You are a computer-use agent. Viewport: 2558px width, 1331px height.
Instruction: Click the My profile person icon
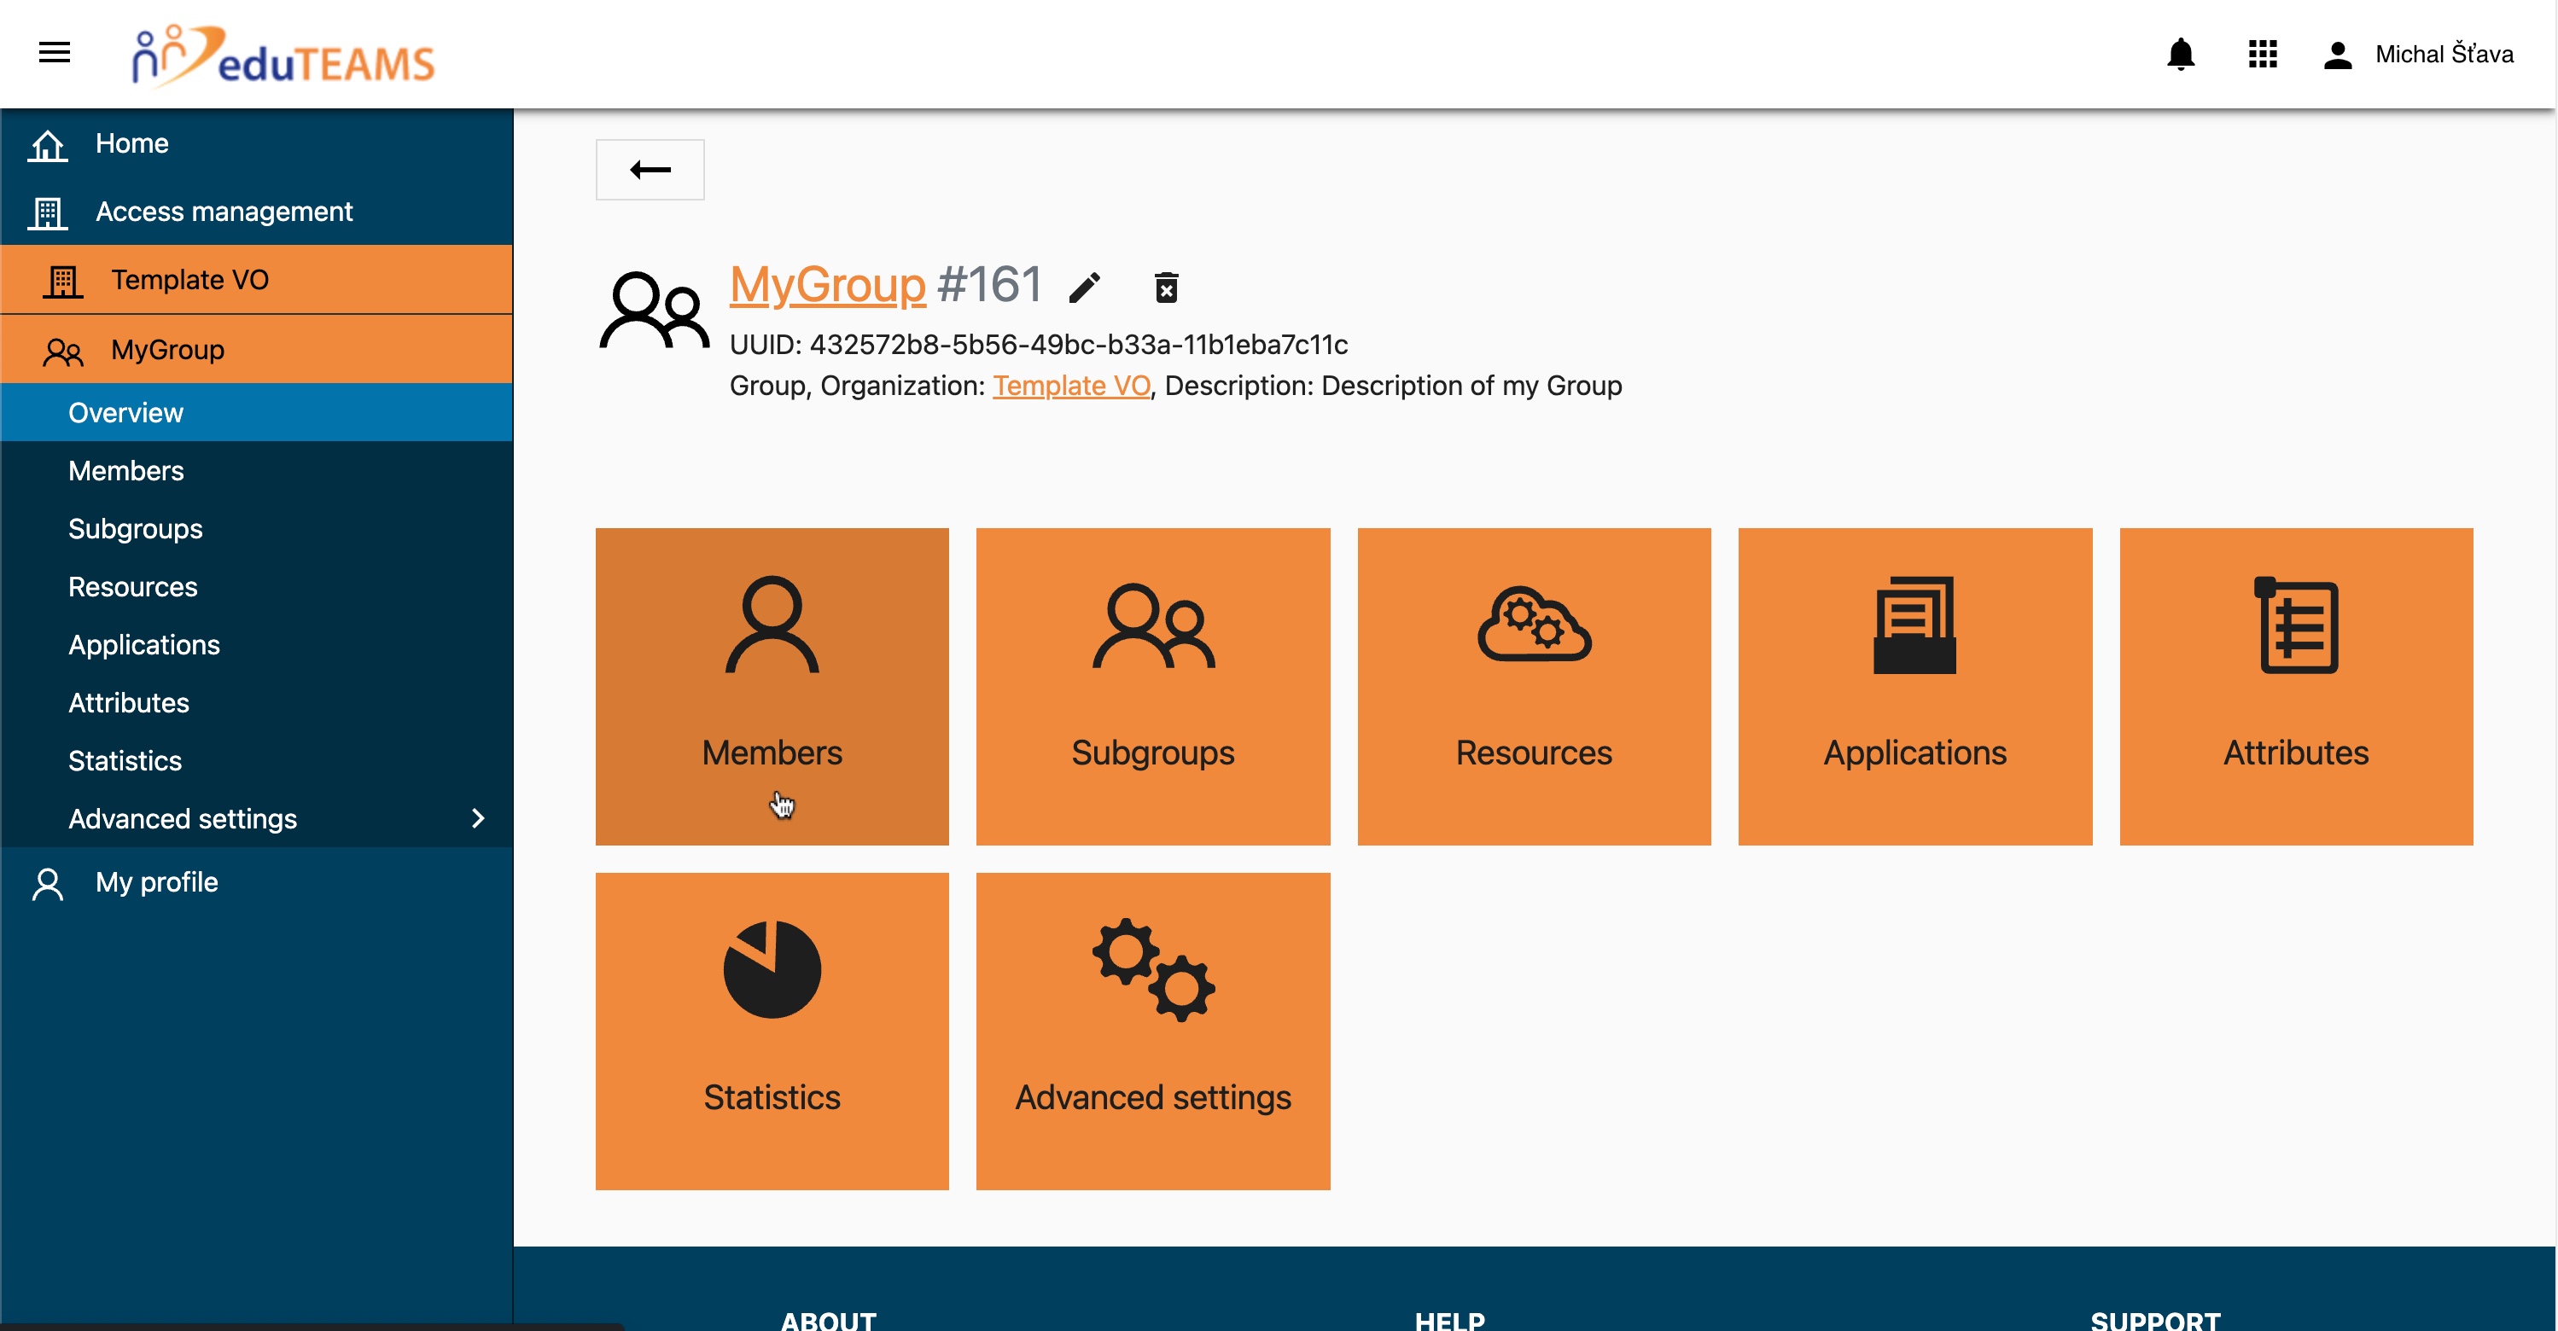(47, 883)
